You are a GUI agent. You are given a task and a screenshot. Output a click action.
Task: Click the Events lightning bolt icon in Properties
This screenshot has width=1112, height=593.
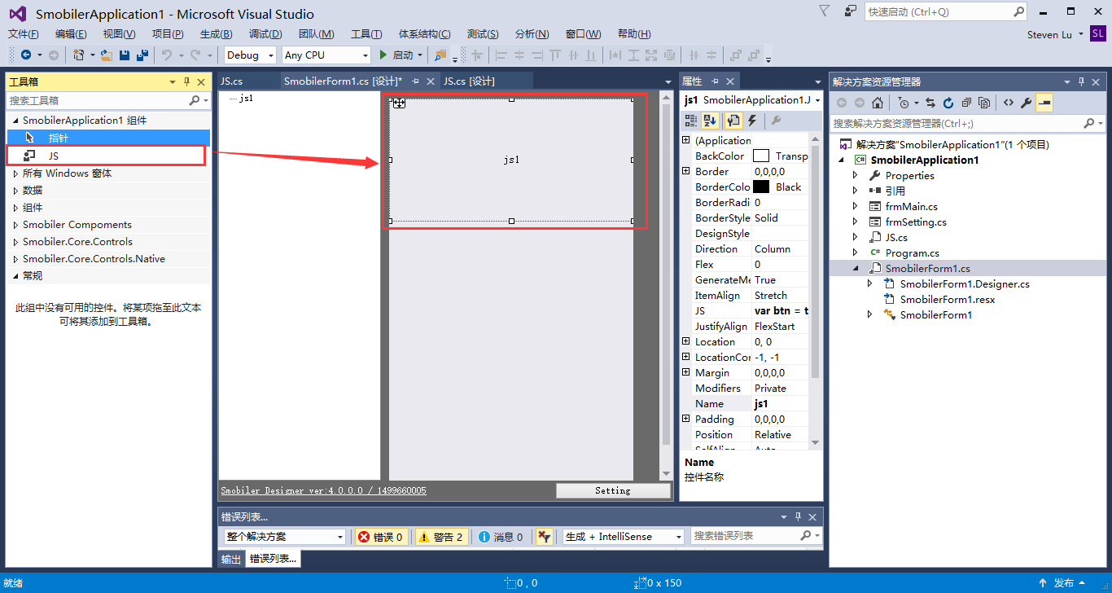752,121
